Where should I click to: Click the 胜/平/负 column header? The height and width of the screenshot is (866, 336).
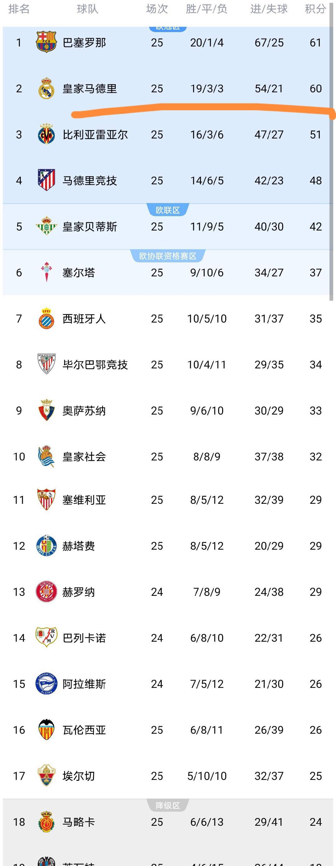coord(207,9)
